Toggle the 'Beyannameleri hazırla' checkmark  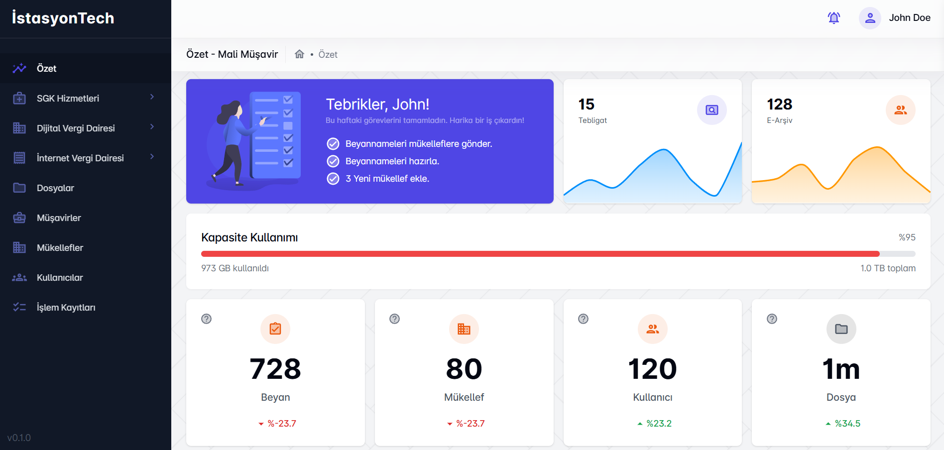coord(333,161)
